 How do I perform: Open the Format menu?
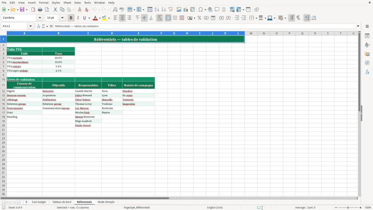(x=44, y=2)
